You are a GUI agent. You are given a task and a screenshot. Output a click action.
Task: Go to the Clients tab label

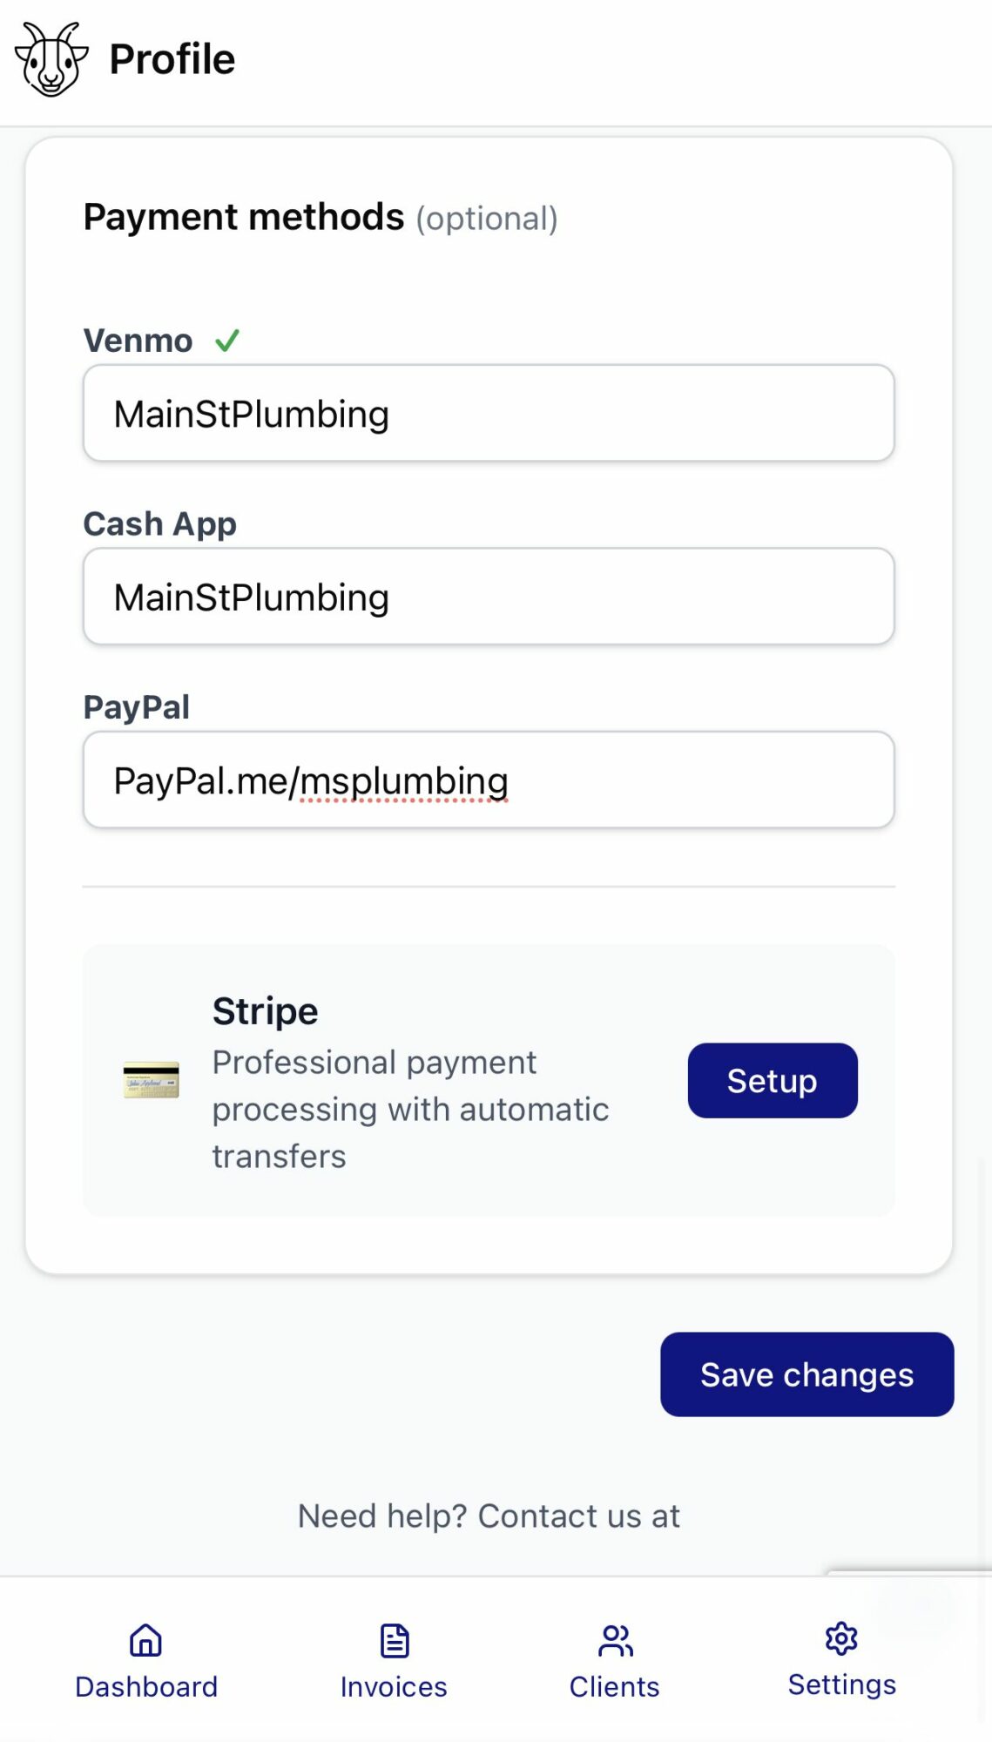(615, 1687)
